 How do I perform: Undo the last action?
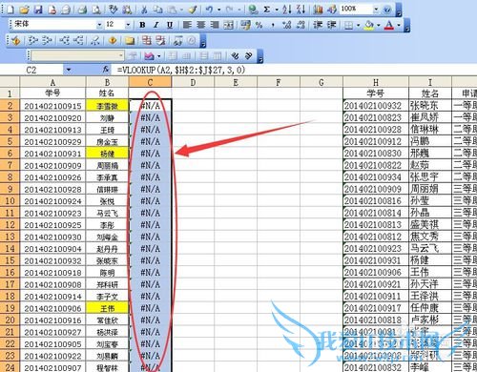tap(209, 10)
